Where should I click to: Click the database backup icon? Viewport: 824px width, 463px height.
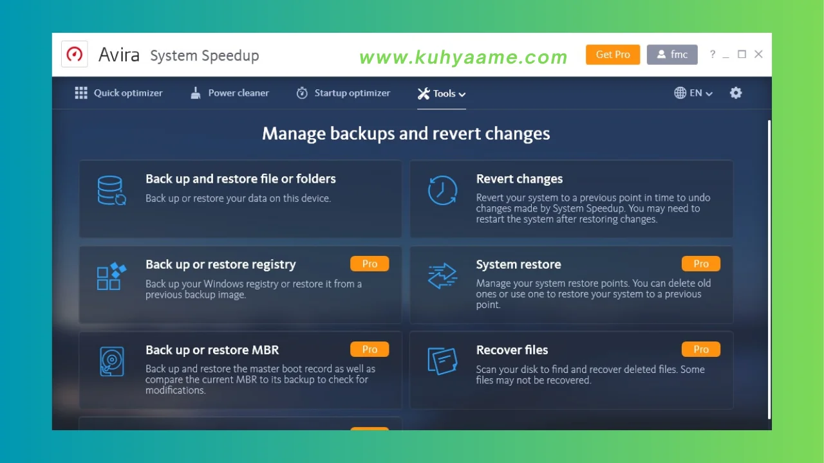(x=112, y=191)
